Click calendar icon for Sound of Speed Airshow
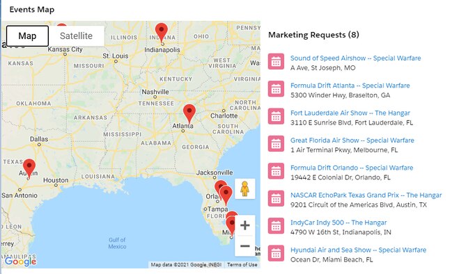452x274 pixels. (276, 62)
